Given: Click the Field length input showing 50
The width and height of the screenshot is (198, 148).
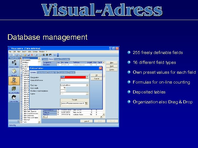Looking at the screenshot, I should click(x=63, y=88).
